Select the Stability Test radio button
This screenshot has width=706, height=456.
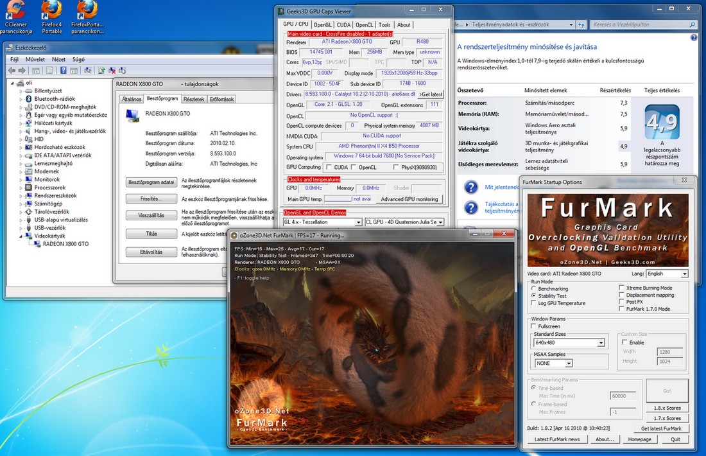pyautogui.click(x=534, y=295)
